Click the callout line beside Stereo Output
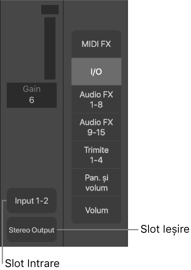This screenshot has height=270, width=191. tap(98, 229)
